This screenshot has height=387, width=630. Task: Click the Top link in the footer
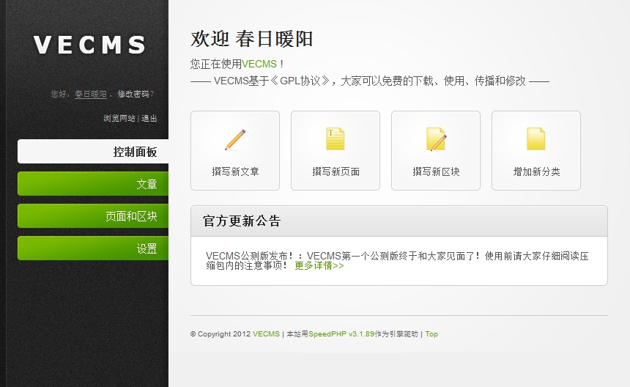tap(431, 334)
